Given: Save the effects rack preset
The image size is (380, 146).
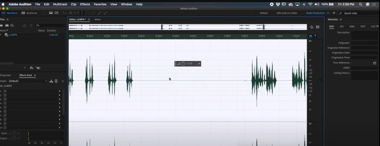Looking at the screenshot, I should coord(51,81).
